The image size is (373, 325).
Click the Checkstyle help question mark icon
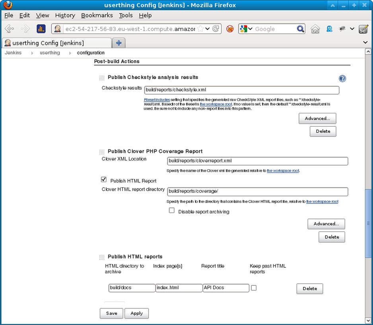342,79
